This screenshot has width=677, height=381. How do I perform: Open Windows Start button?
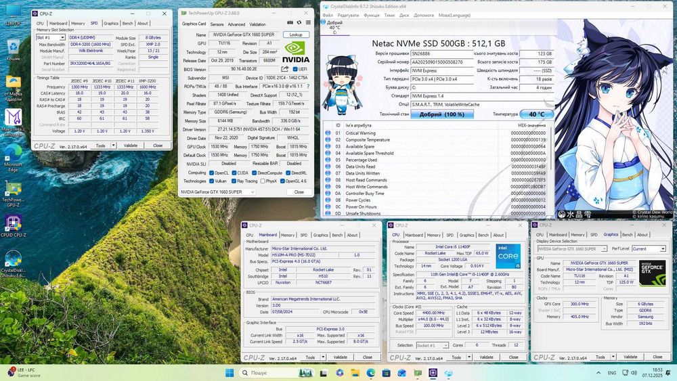click(x=230, y=373)
